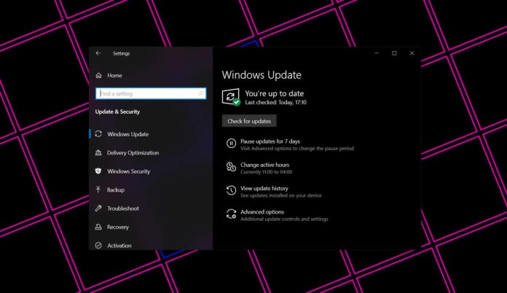Click the Troubleshoot wrench icon
Image resolution: width=507 pixels, height=293 pixels.
[x=99, y=208]
